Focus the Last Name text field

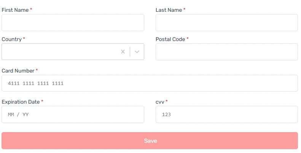(x=226, y=23)
